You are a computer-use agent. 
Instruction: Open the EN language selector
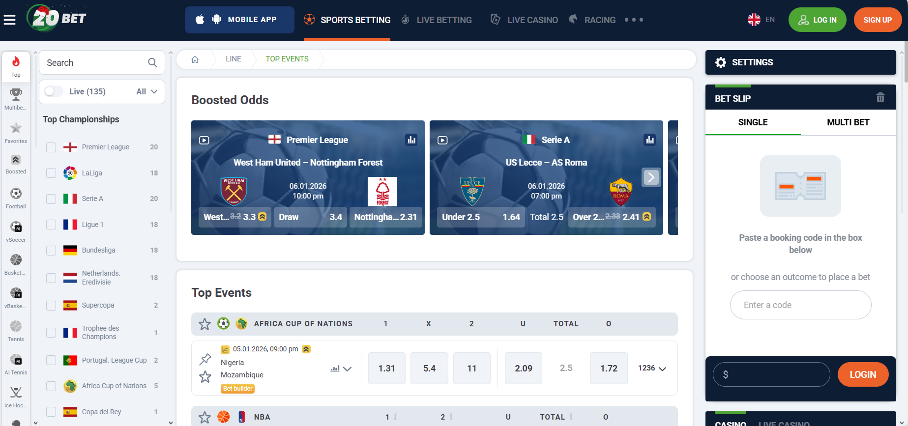(x=761, y=20)
